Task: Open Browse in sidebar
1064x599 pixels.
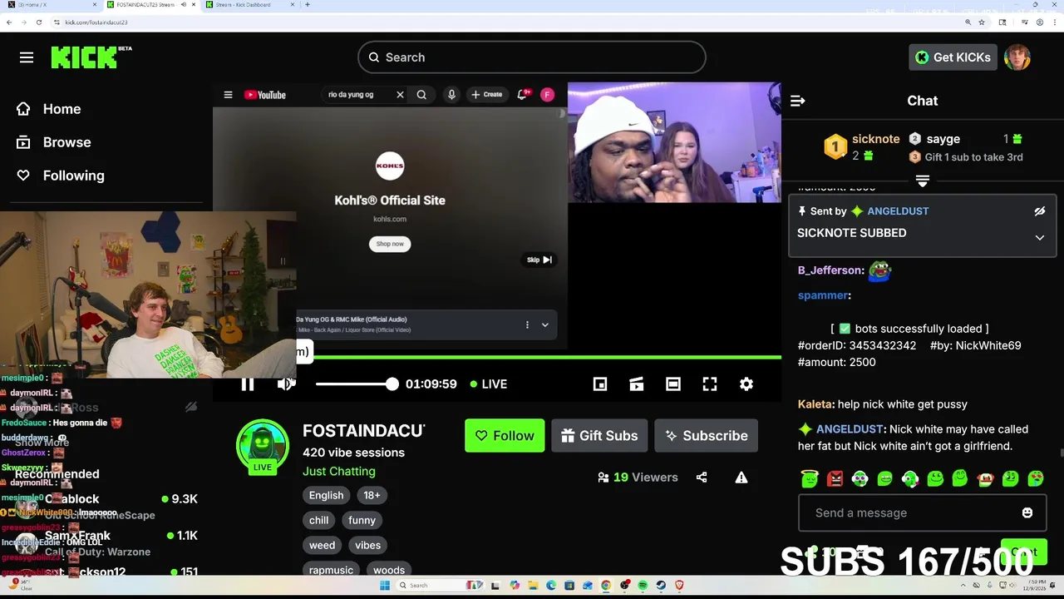Action: click(54, 142)
